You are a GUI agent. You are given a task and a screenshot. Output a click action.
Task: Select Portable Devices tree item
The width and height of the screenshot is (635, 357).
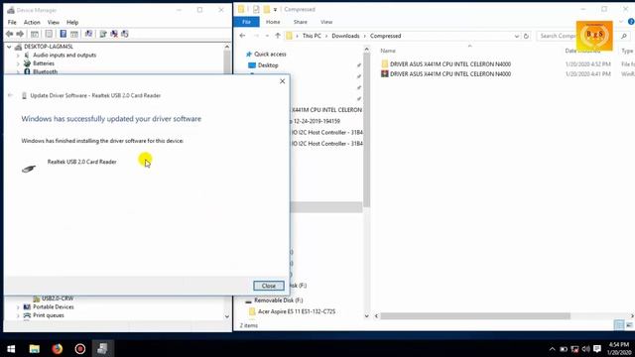54,306
